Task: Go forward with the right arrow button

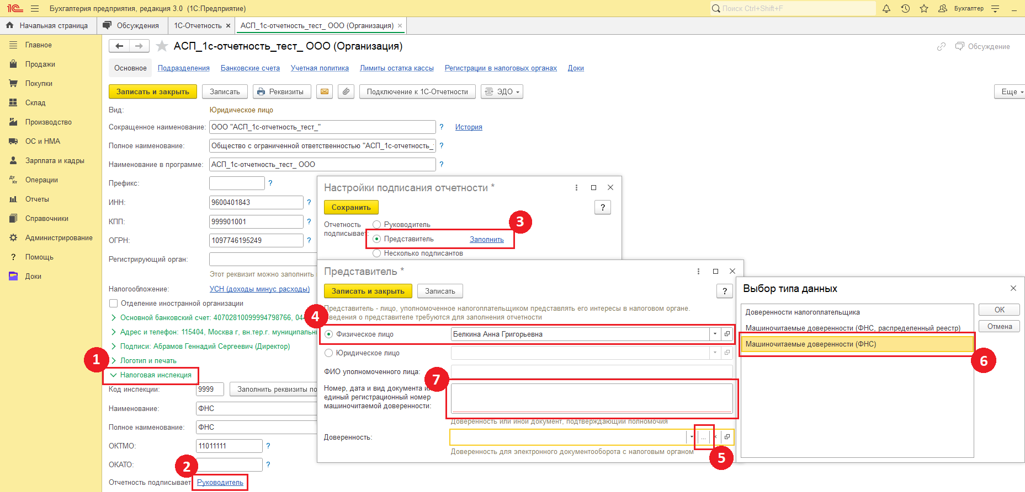Action: pos(139,46)
